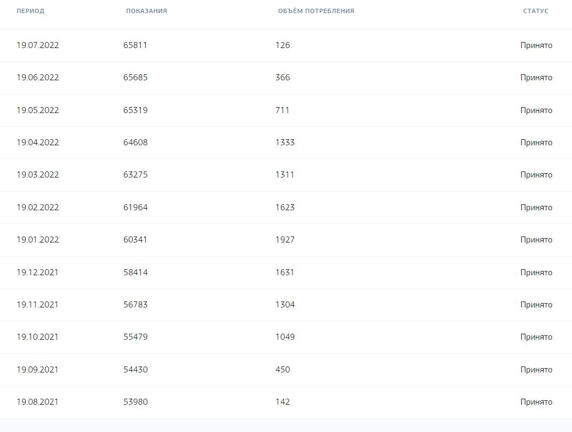
Task: Select the 19.03.2022 date cell
Action: [x=38, y=175]
